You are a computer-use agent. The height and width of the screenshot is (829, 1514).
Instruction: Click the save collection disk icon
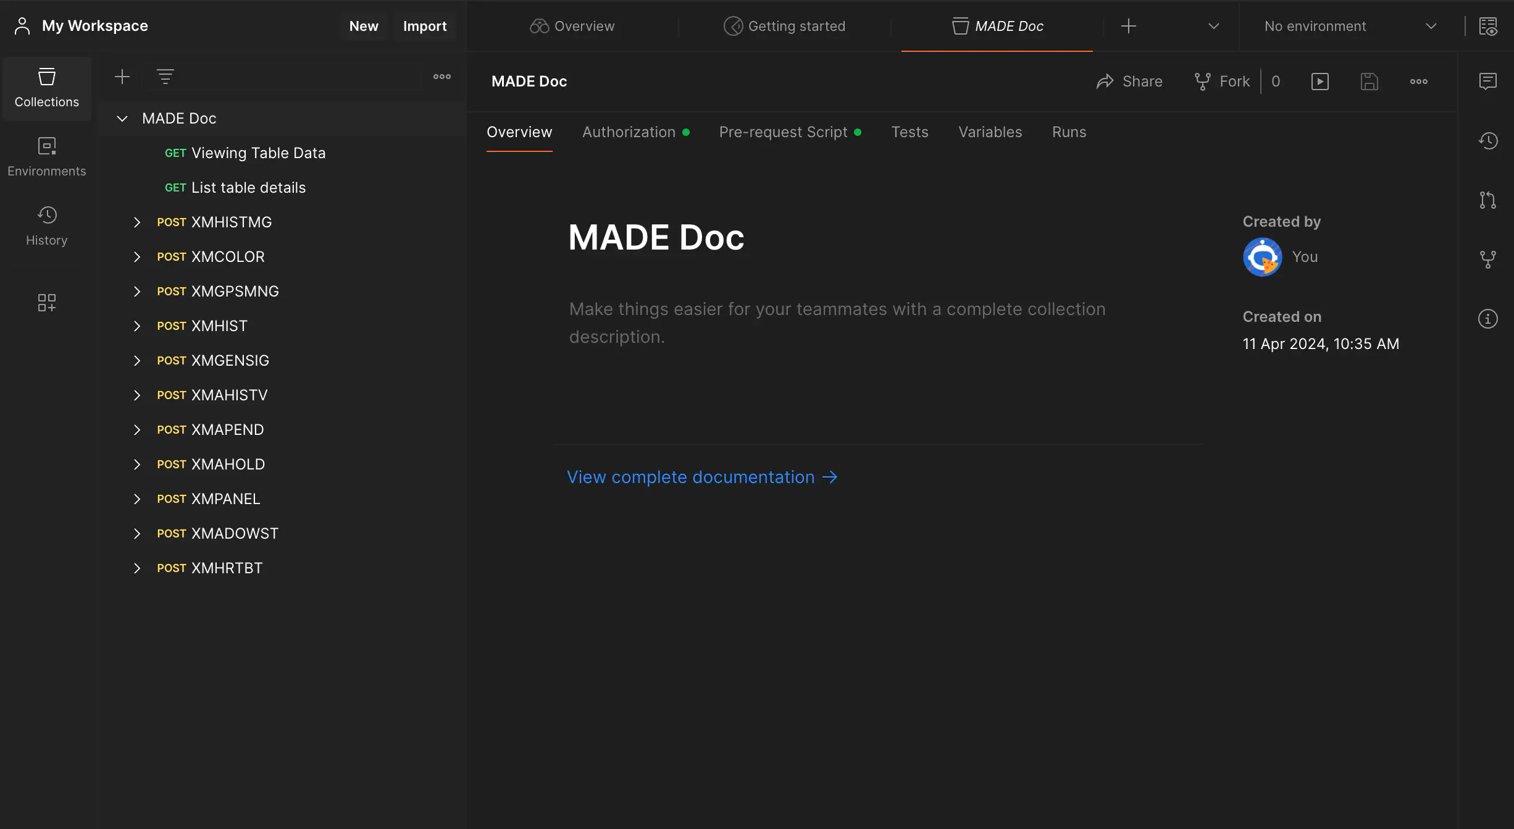[1370, 82]
